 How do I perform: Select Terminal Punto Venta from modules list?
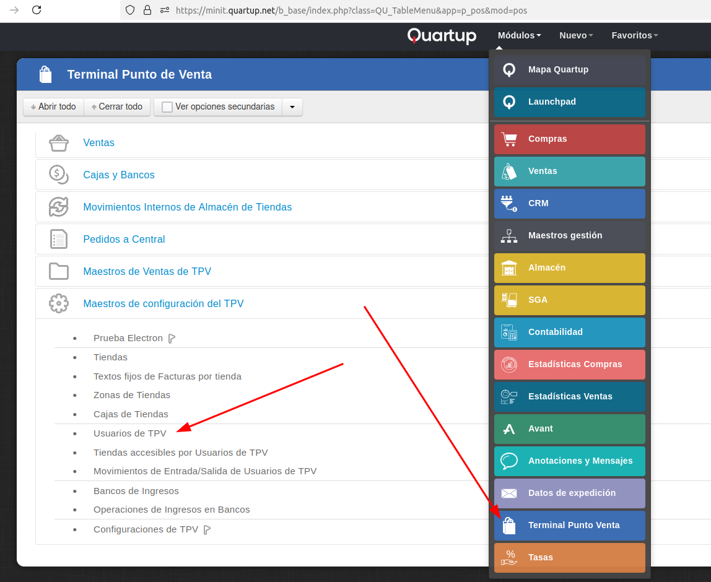click(x=573, y=526)
